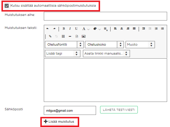
Task: Uncheck automaattisia sähköpostimuistutuksia checkbox
Action: [7, 6]
